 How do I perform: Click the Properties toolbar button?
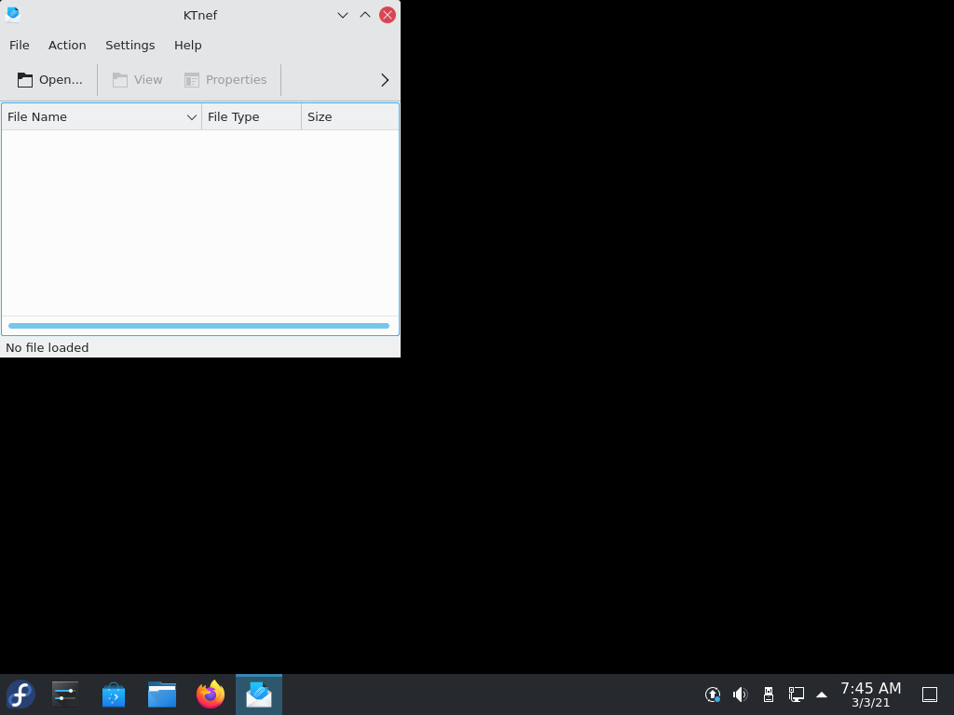tap(225, 80)
